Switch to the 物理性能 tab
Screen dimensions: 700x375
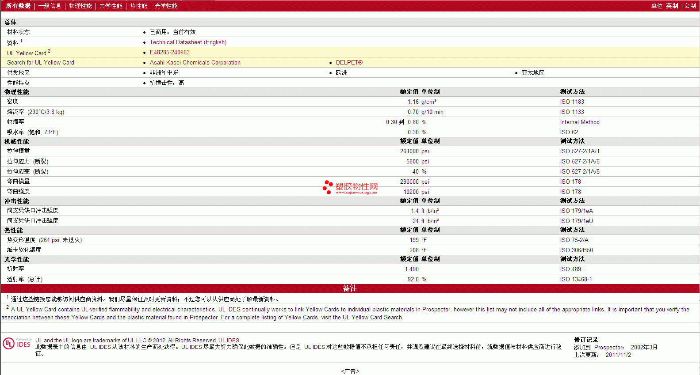tap(80, 6)
